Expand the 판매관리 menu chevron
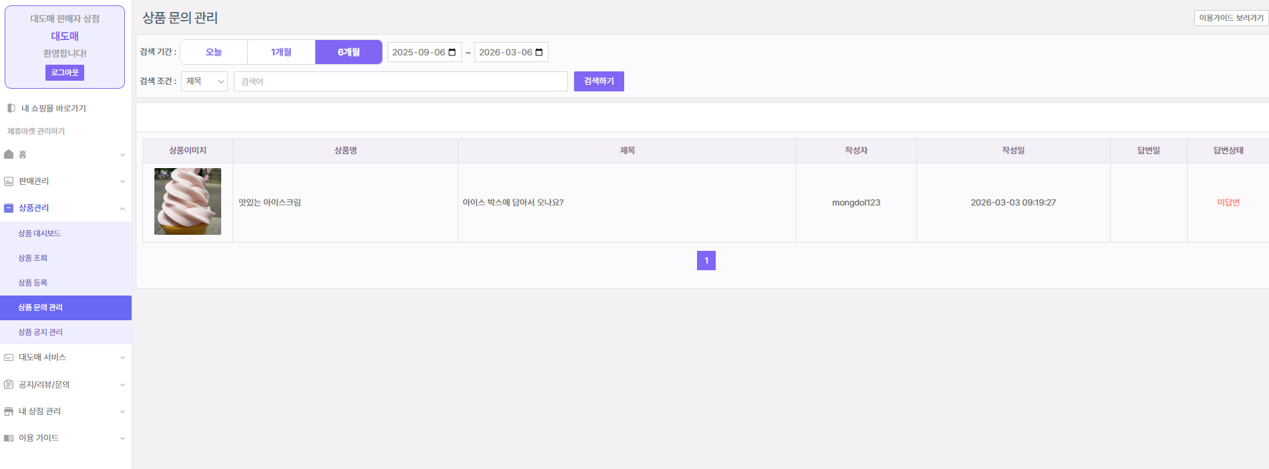The image size is (1269, 469). pos(122,181)
